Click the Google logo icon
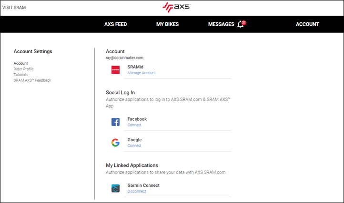Screen dimensions: 344x203 [115, 143]
